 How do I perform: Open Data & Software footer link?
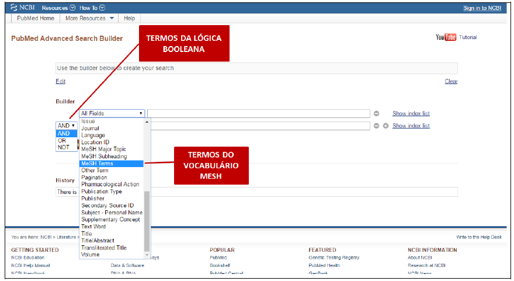(x=127, y=266)
